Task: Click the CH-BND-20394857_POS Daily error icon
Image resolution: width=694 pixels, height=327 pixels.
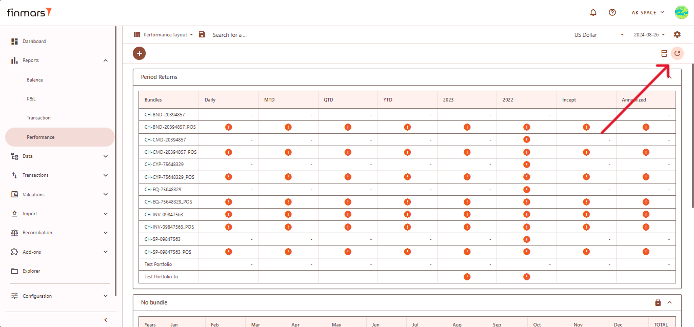Action: (x=228, y=127)
